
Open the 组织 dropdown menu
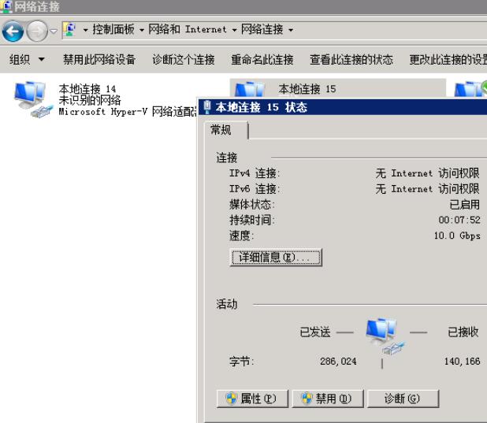click(x=28, y=59)
